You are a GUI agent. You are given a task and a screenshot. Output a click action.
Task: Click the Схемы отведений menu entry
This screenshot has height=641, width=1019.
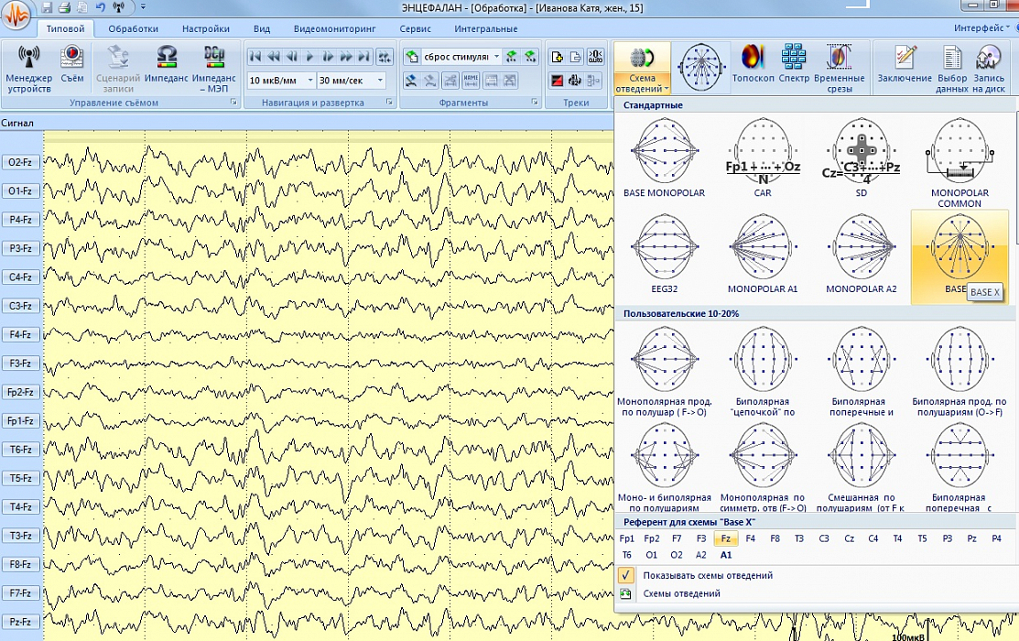(681, 593)
